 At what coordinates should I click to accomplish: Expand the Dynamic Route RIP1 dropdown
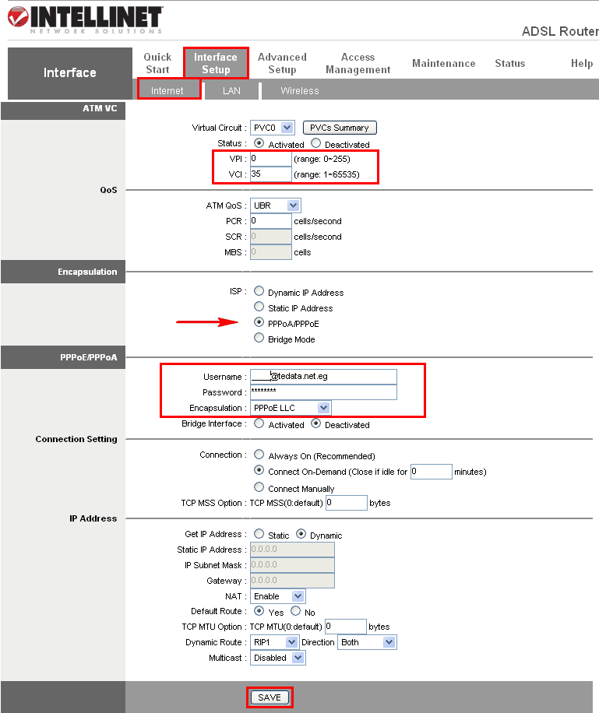[x=274, y=642]
